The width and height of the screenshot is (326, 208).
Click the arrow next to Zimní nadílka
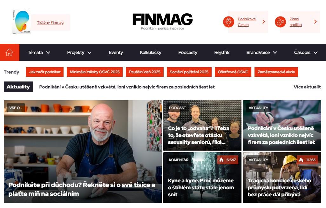[x=316, y=22]
